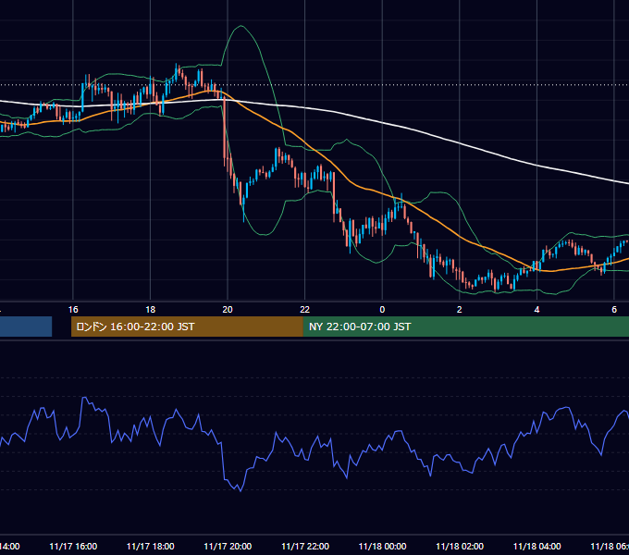Click the 11/17 22:00 date label
The height and width of the screenshot is (555, 629).
305,546
